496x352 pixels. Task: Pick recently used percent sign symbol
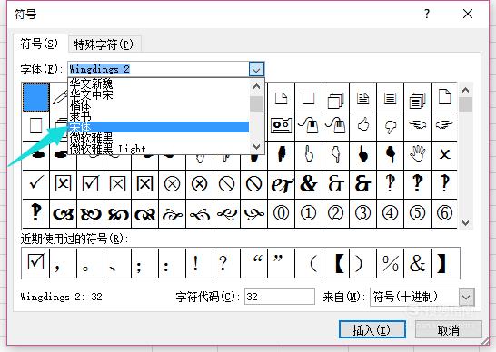click(390, 263)
